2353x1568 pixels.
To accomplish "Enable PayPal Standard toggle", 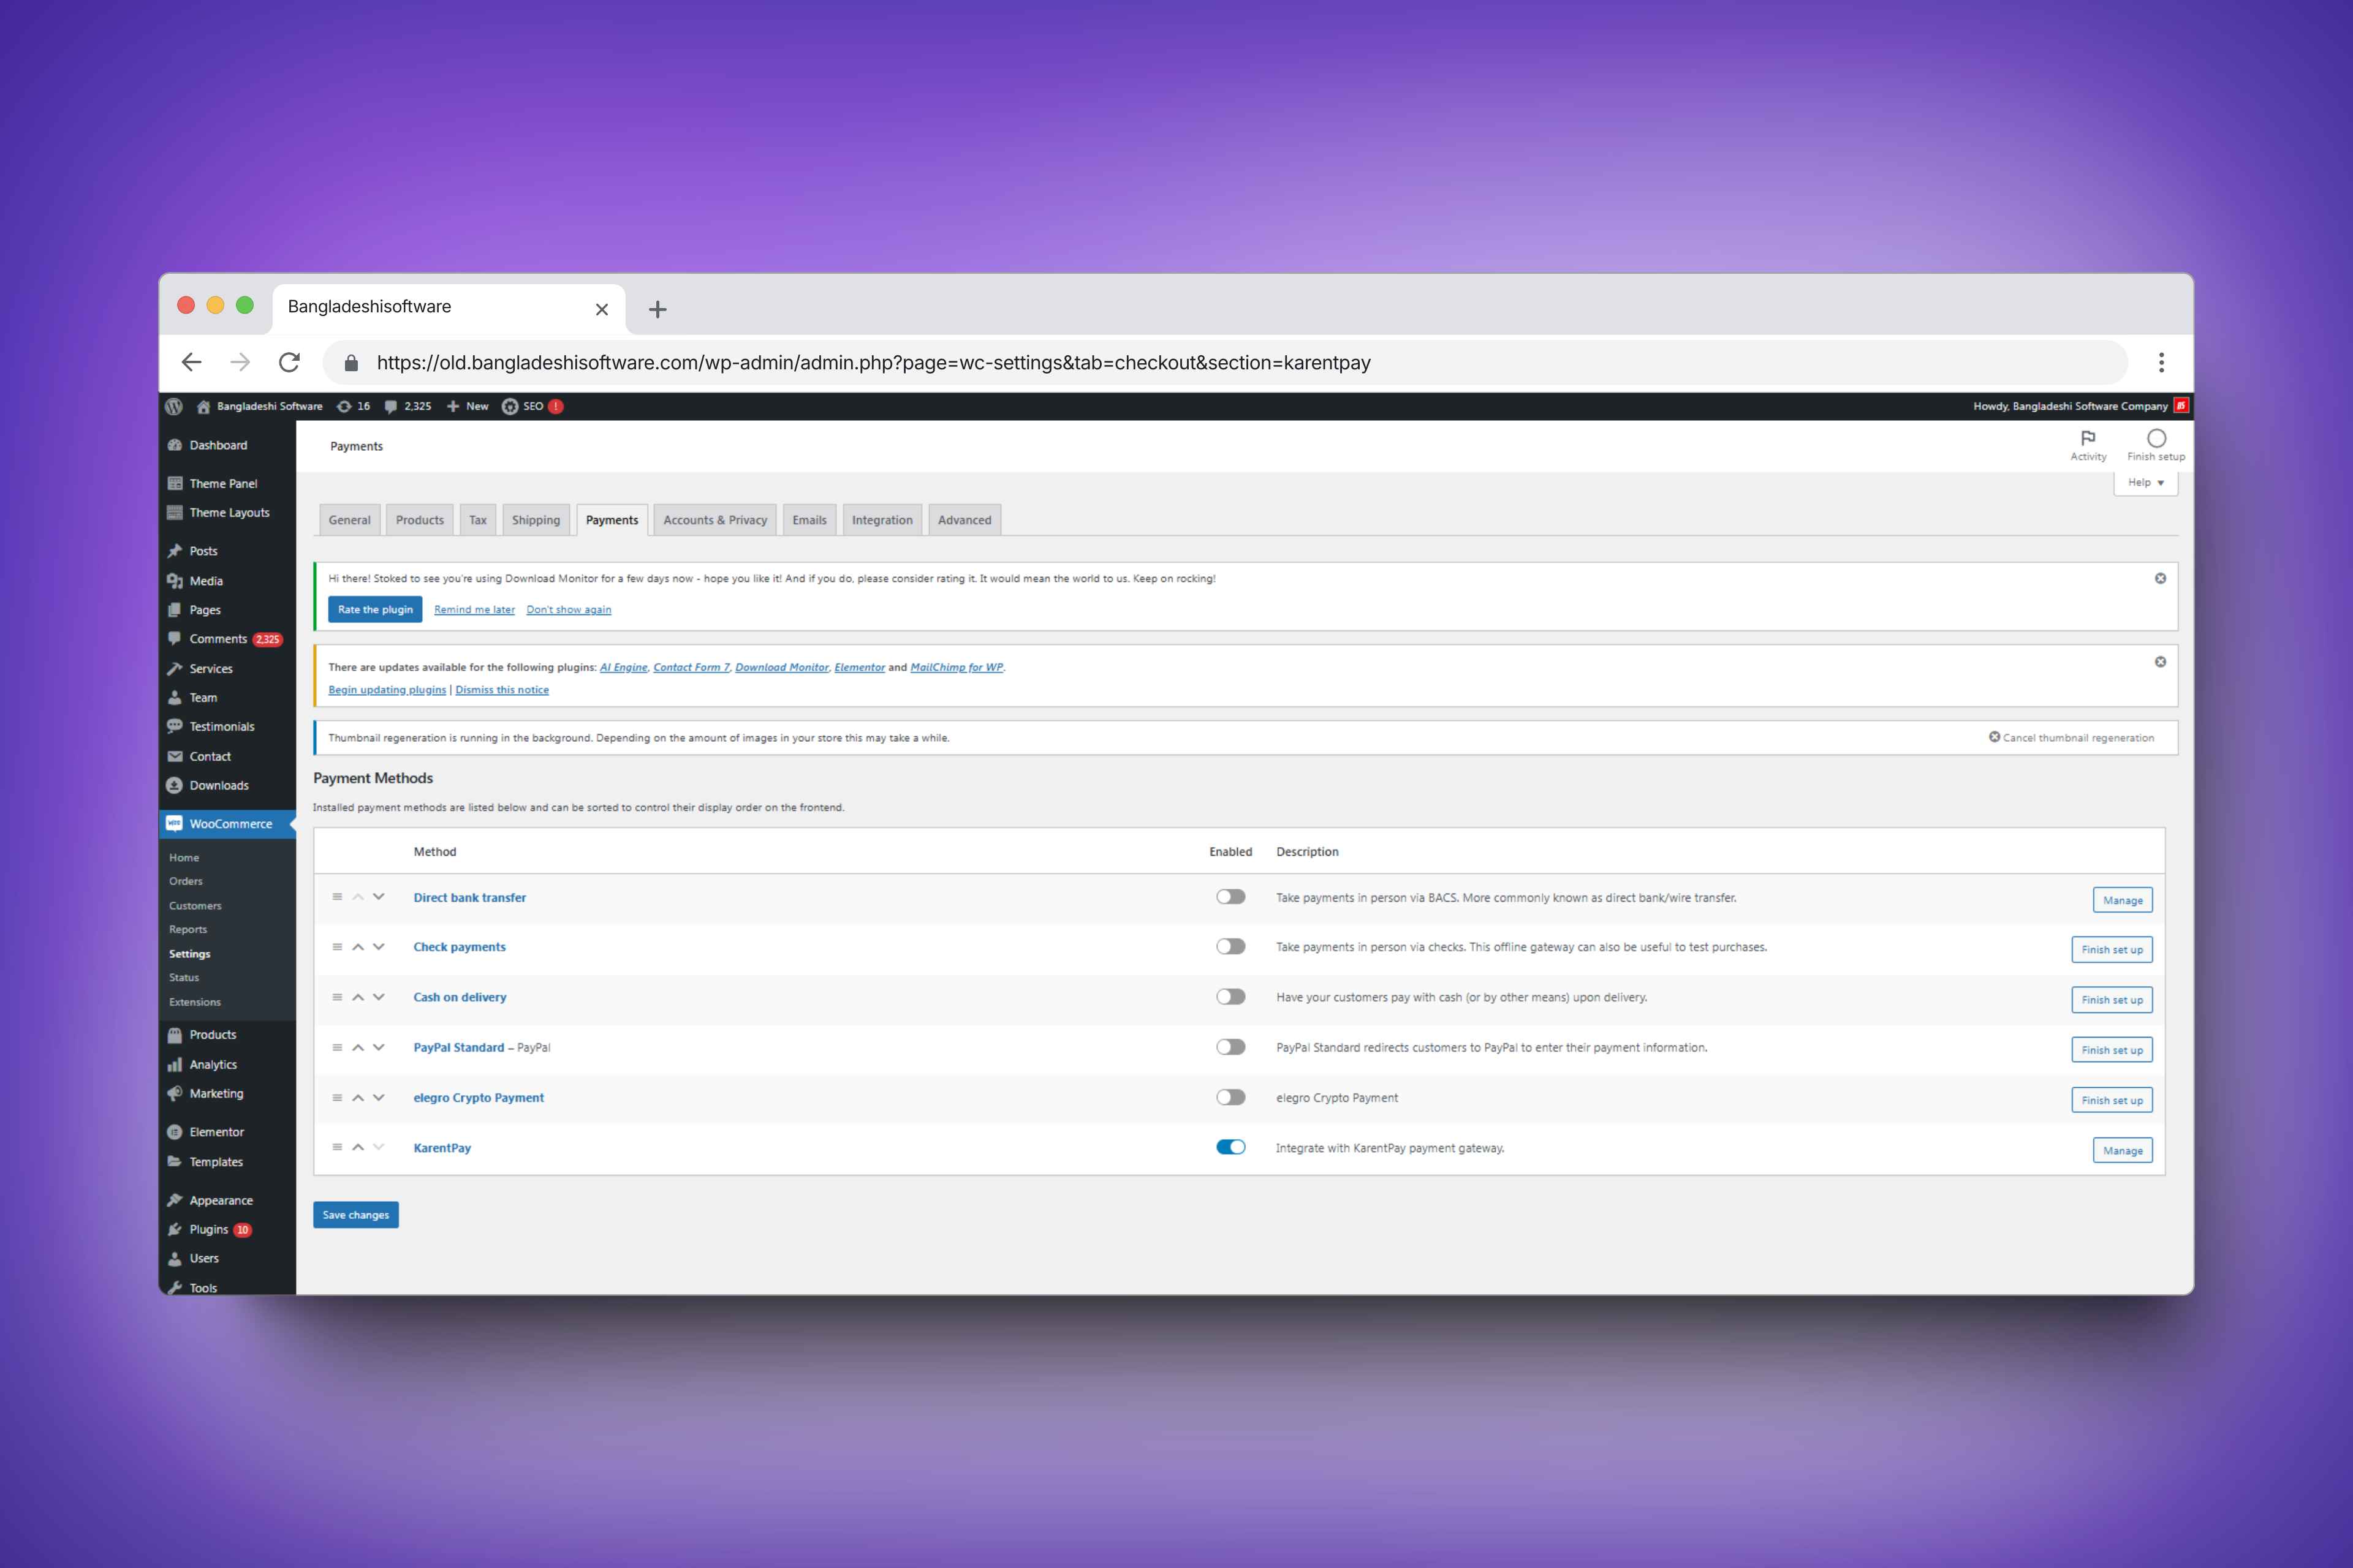I will (x=1230, y=1047).
